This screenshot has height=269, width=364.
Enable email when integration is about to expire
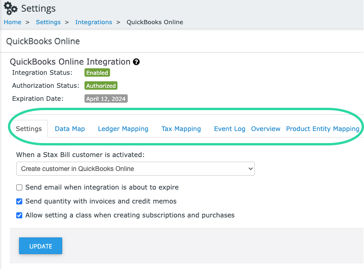pyautogui.click(x=19, y=188)
